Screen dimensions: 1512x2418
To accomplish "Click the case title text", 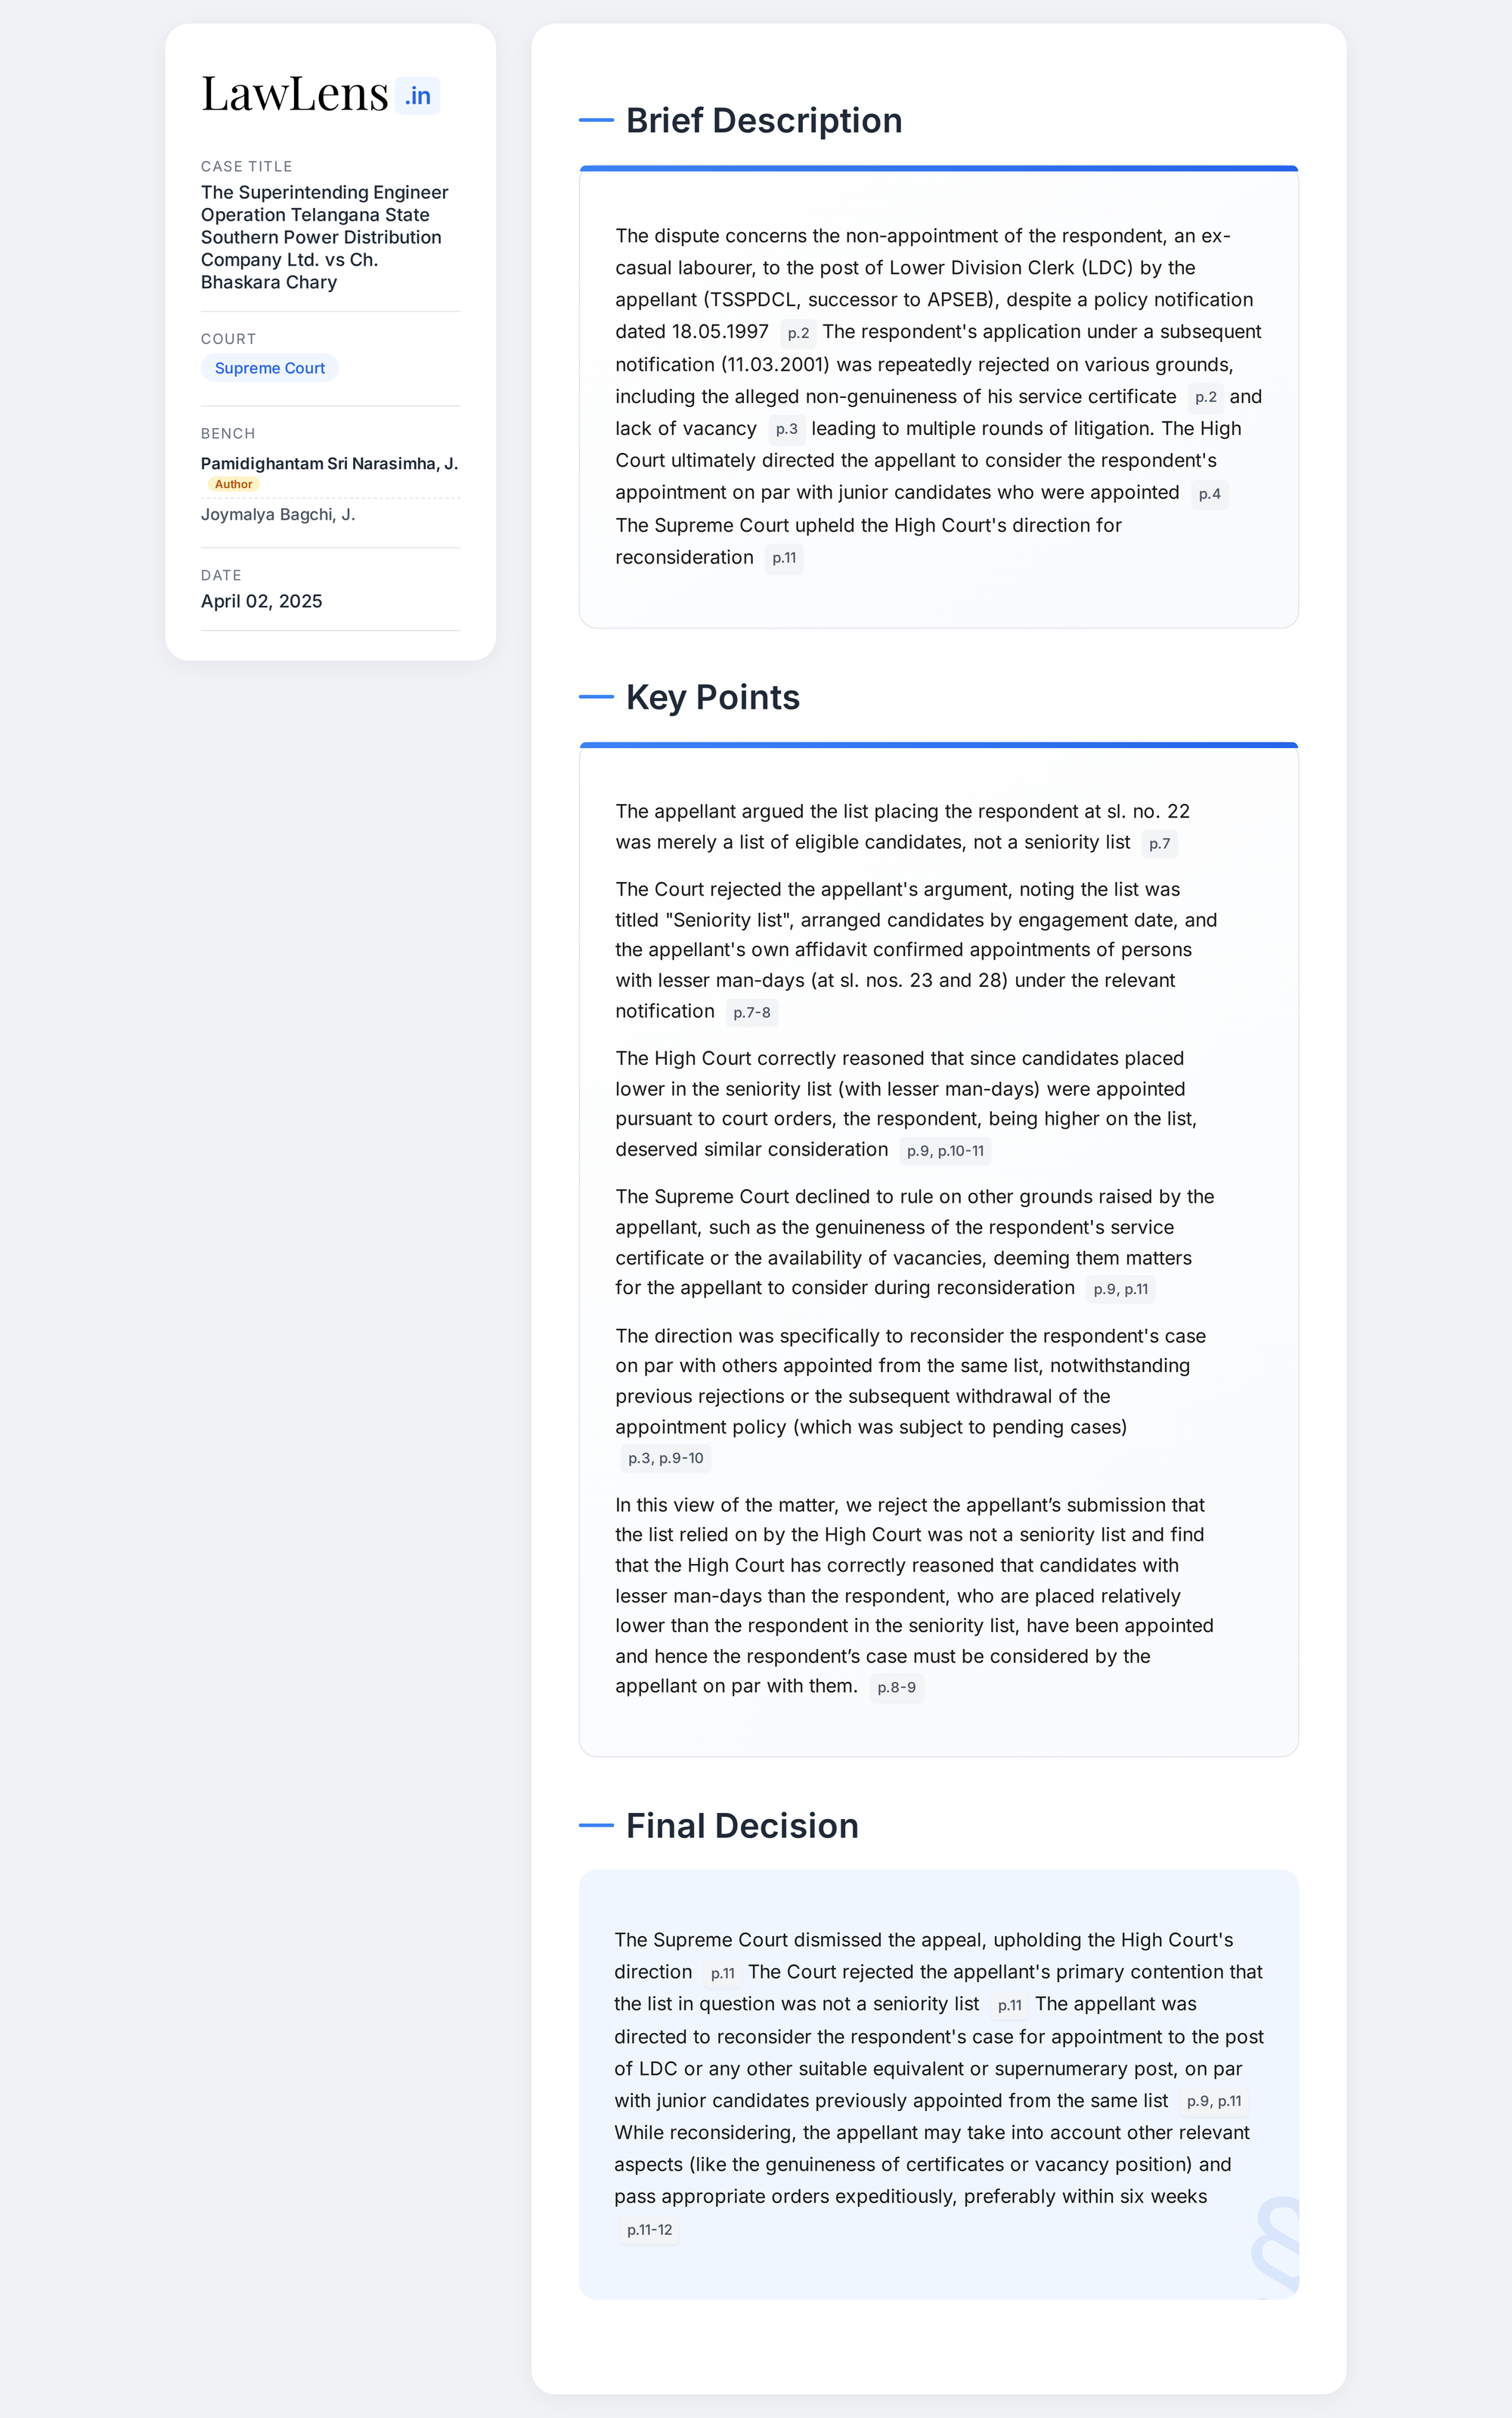I will click(324, 237).
